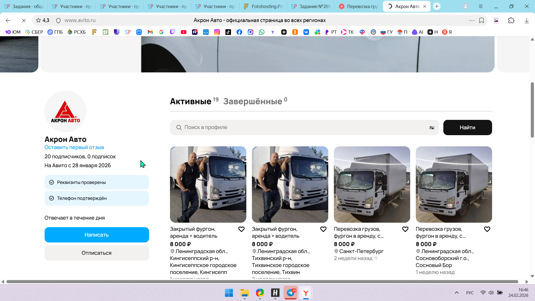Switch to the Завершённые tab
The width and height of the screenshot is (535, 301).
point(253,101)
